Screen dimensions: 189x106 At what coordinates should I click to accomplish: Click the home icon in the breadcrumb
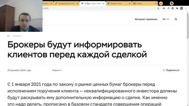(8, 36)
